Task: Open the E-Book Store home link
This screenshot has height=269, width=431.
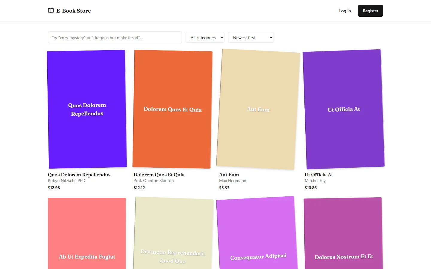Action: point(69,11)
